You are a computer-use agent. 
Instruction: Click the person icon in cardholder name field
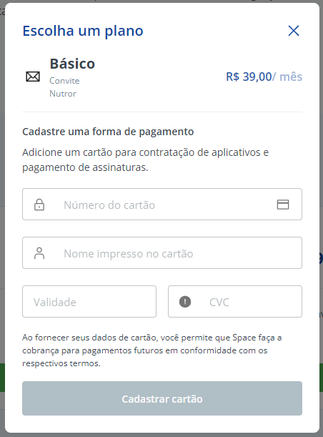tap(39, 253)
